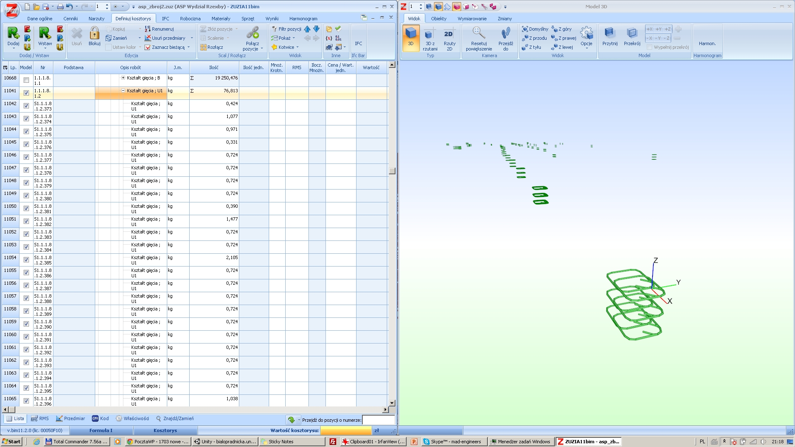Expand the Kształt gięcia ; B node
This screenshot has width=795, height=447.
pos(123,78)
